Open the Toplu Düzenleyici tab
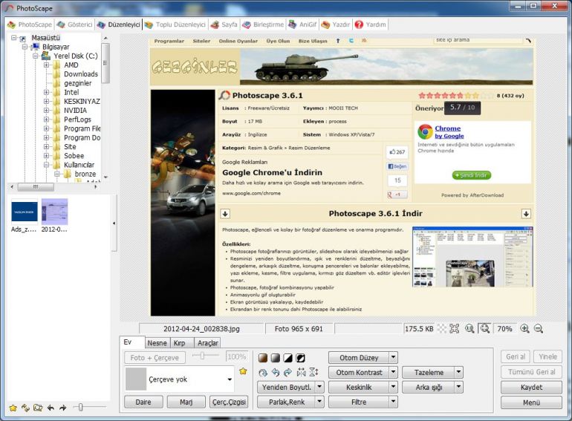 point(175,25)
